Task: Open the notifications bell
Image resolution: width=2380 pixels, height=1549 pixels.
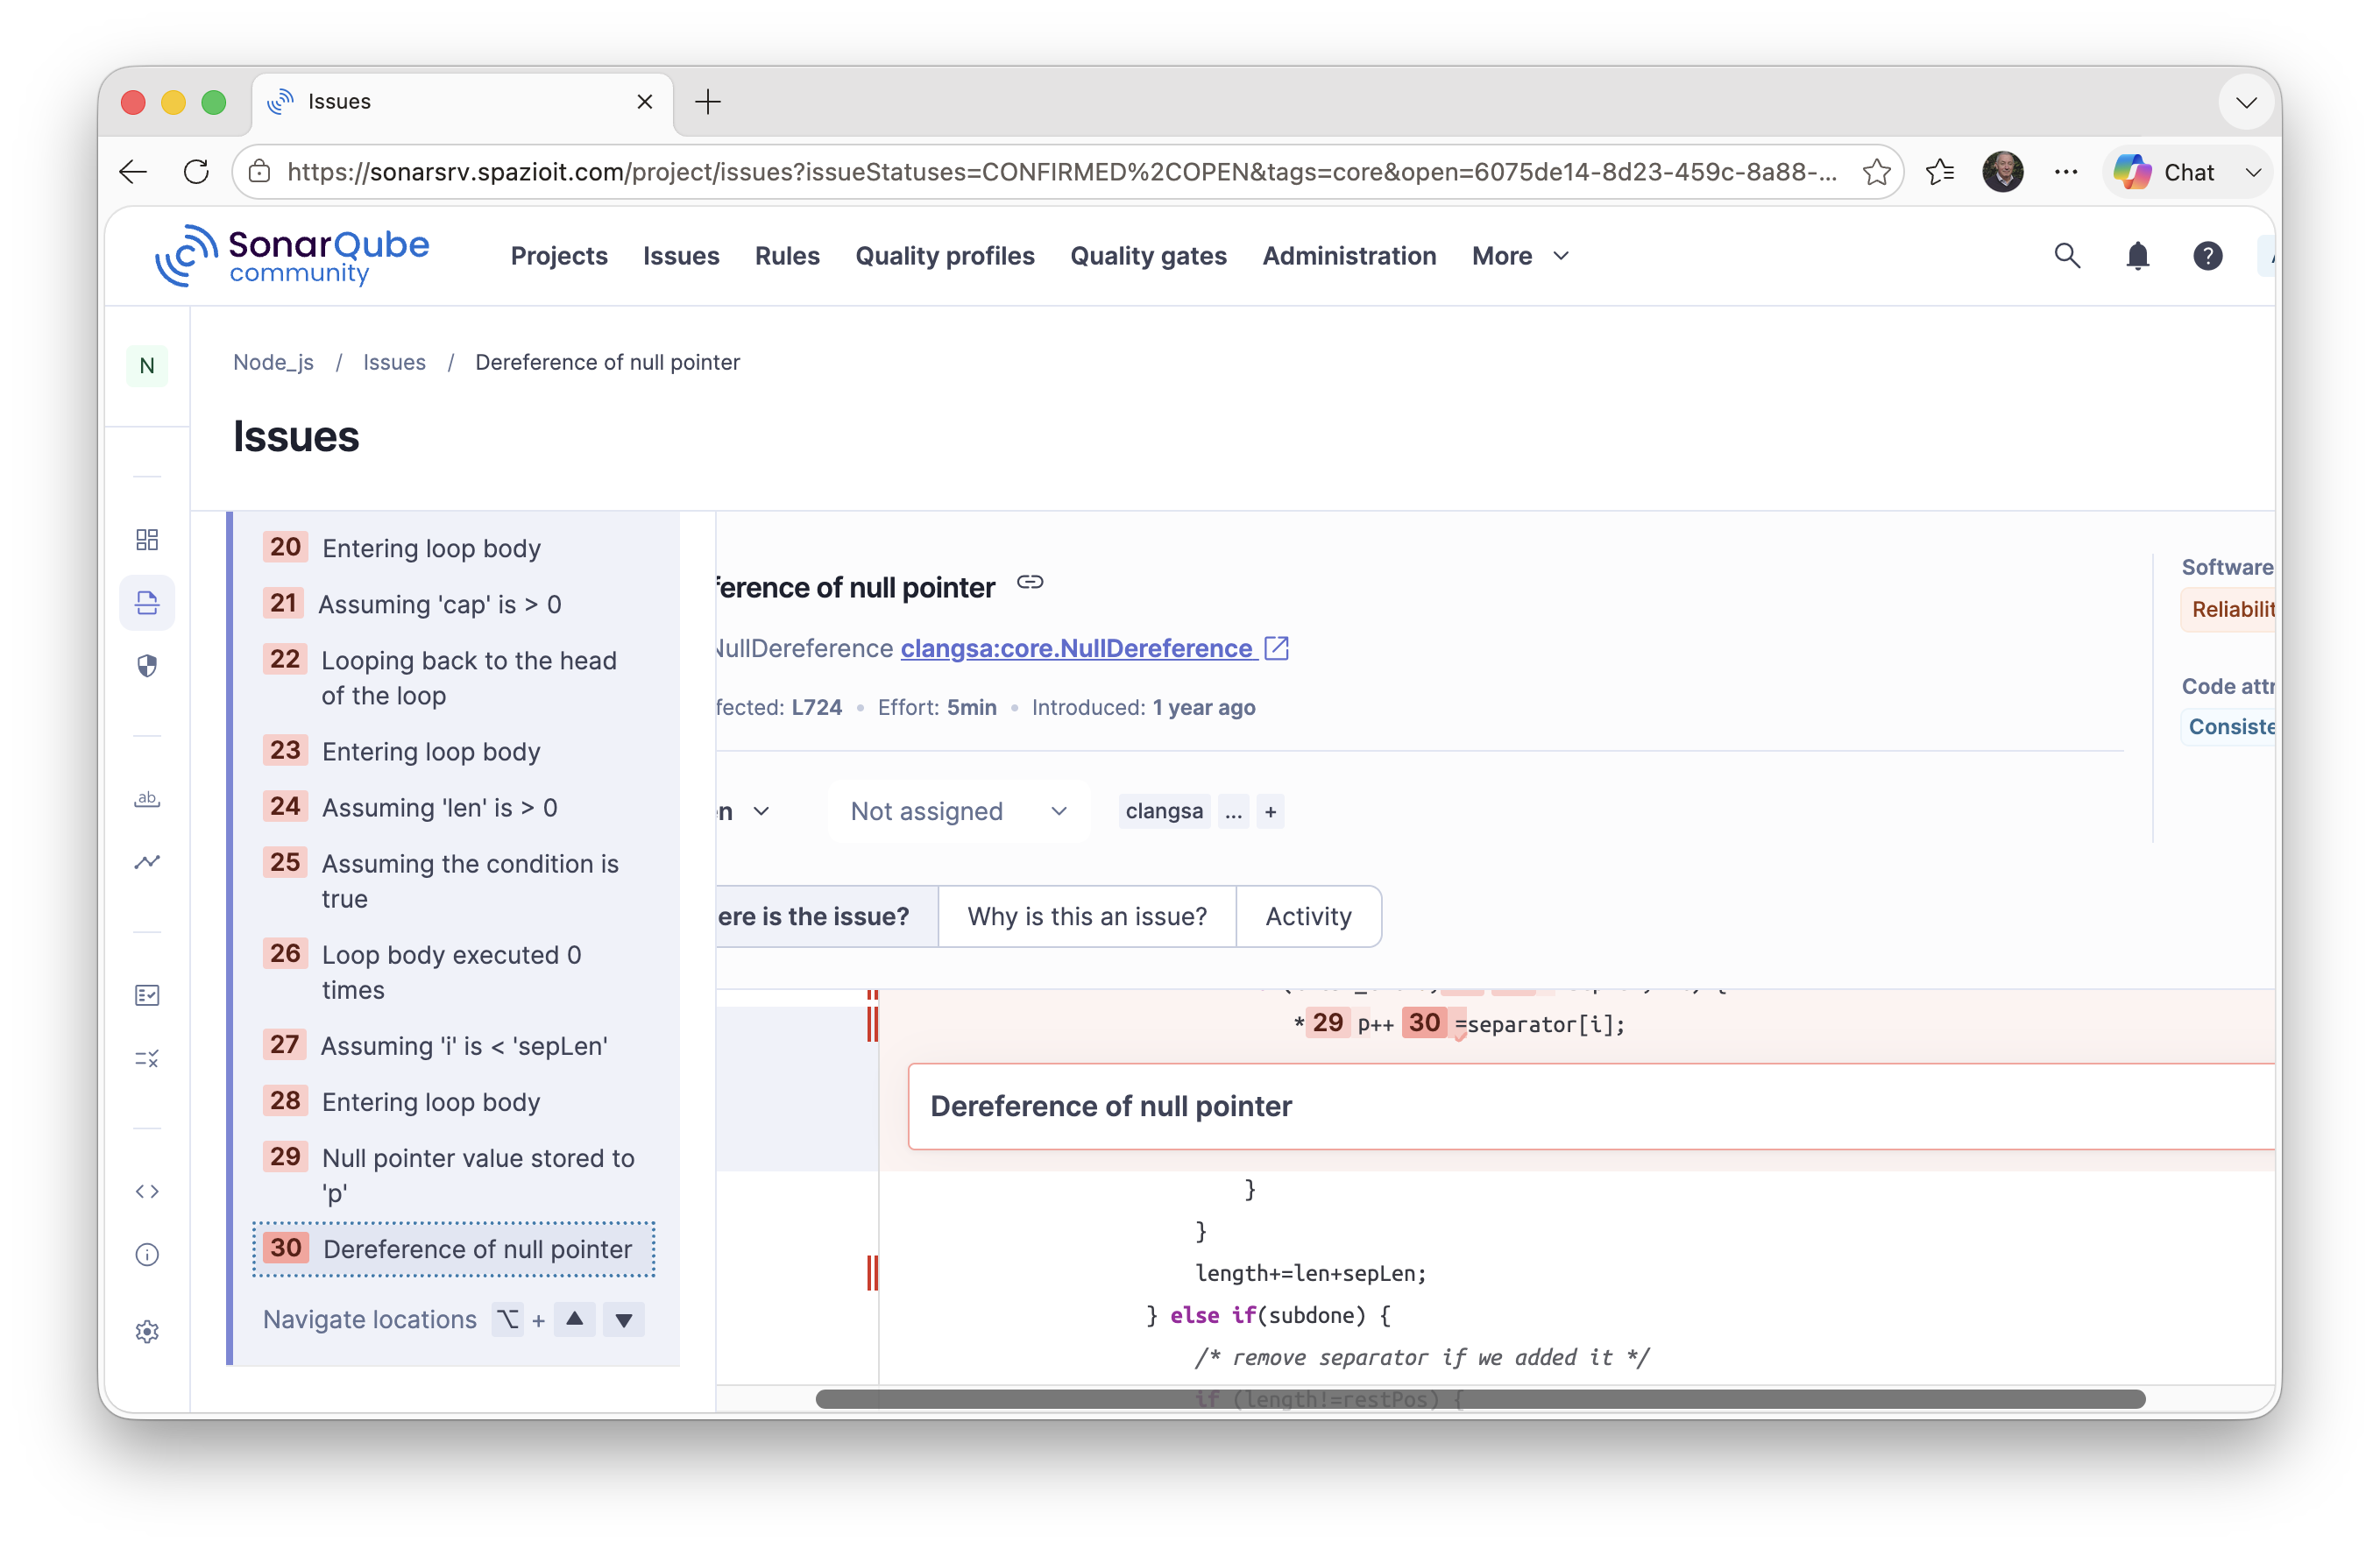Action: (x=2137, y=256)
